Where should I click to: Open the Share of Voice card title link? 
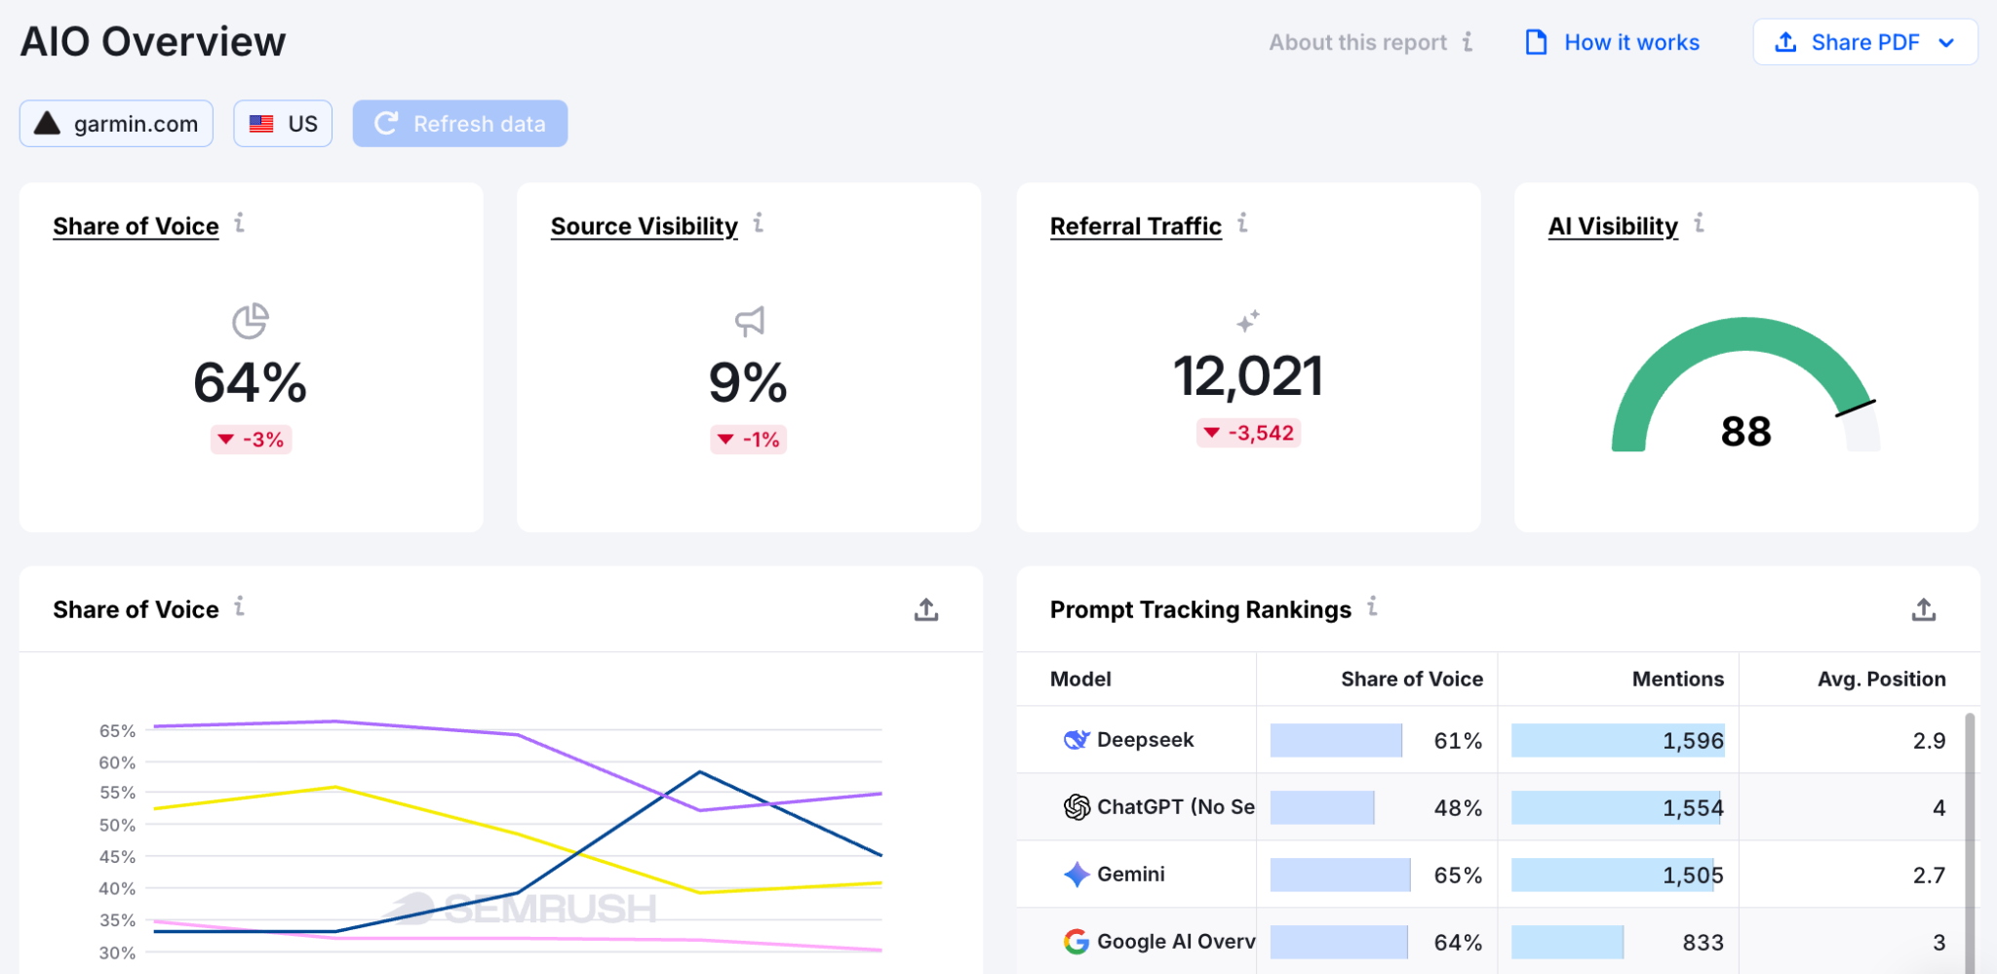pyautogui.click(x=136, y=226)
